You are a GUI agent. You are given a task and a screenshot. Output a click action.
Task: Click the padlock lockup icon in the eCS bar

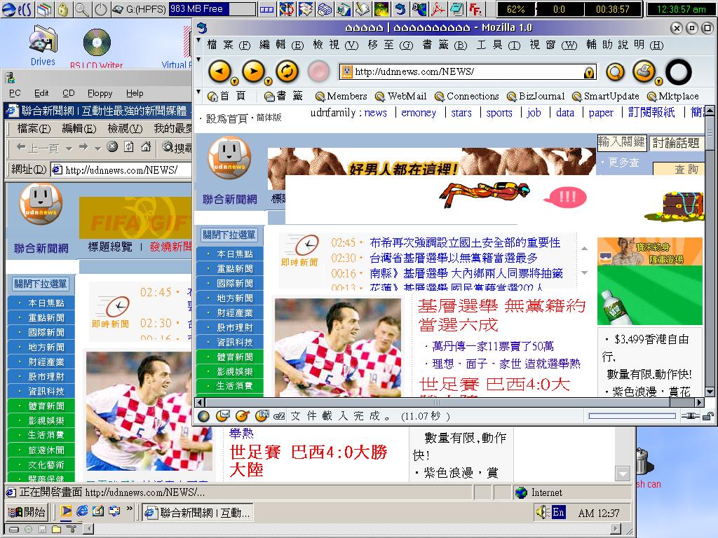click(x=63, y=8)
